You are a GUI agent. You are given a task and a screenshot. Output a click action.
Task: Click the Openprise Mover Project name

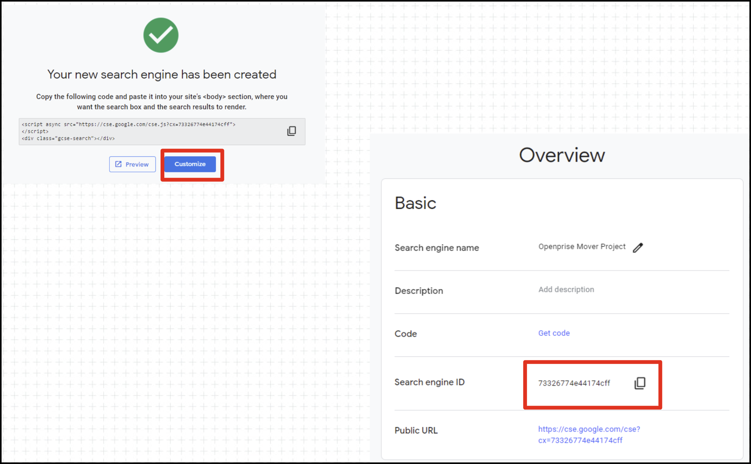(582, 247)
